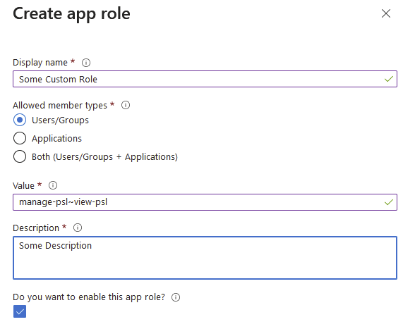Choose the Applications radio button
This screenshot has width=403, height=329.
click(x=20, y=138)
